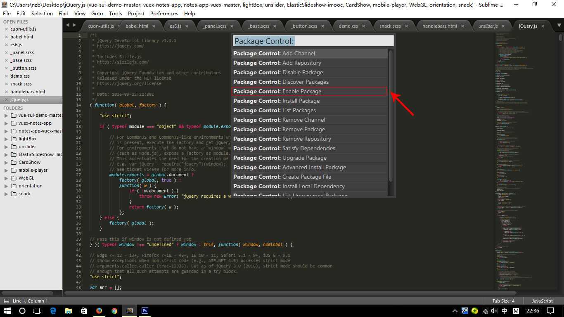Image resolution: width=564 pixels, height=317 pixels.
Task: Choose Package Control: Disable Package
Action: tap(310, 73)
